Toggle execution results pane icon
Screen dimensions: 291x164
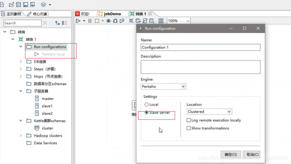161,21
